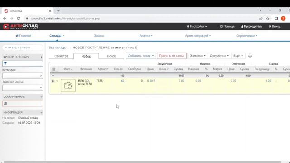Click the Выход logout link
Image resolution: width=290 pixels, height=163 pixels.
(x=275, y=26)
